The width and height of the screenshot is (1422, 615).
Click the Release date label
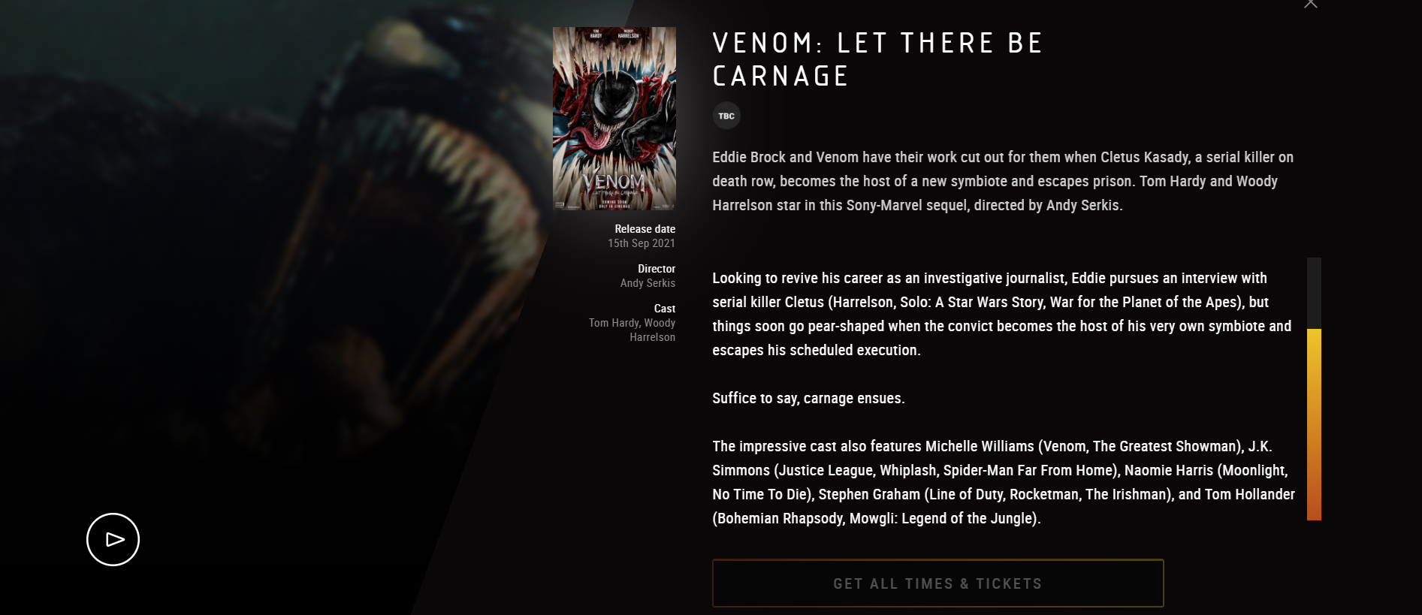click(645, 229)
